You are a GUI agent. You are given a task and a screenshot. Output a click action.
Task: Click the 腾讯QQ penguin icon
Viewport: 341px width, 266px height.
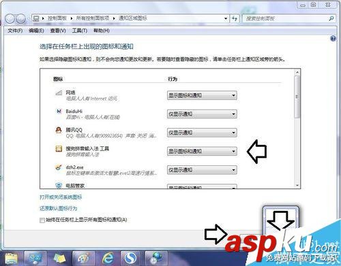[x=59, y=130]
